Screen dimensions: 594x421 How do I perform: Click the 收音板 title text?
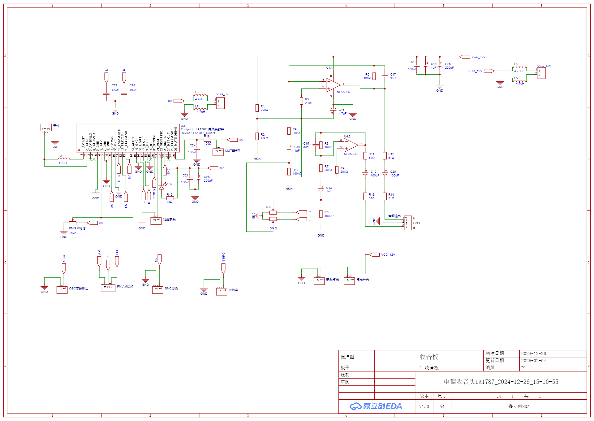click(x=429, y=357)
